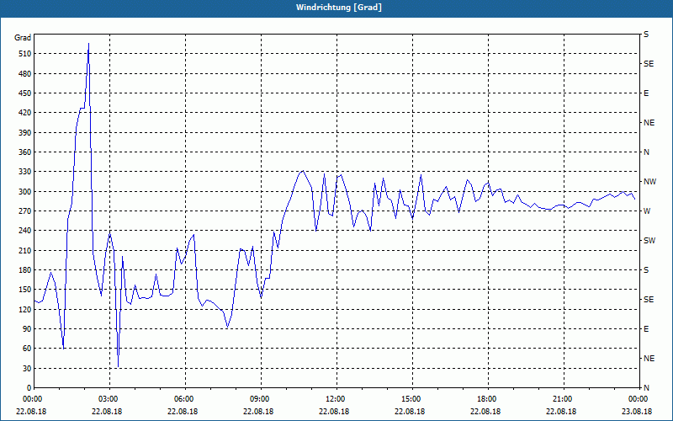Click the 510 value on the y-axis
Screen dimensions: 673x421
(x=25, y=54)
